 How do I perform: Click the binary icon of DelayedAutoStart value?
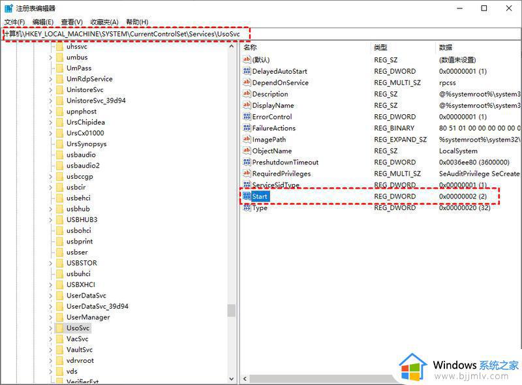coord(247,71)
